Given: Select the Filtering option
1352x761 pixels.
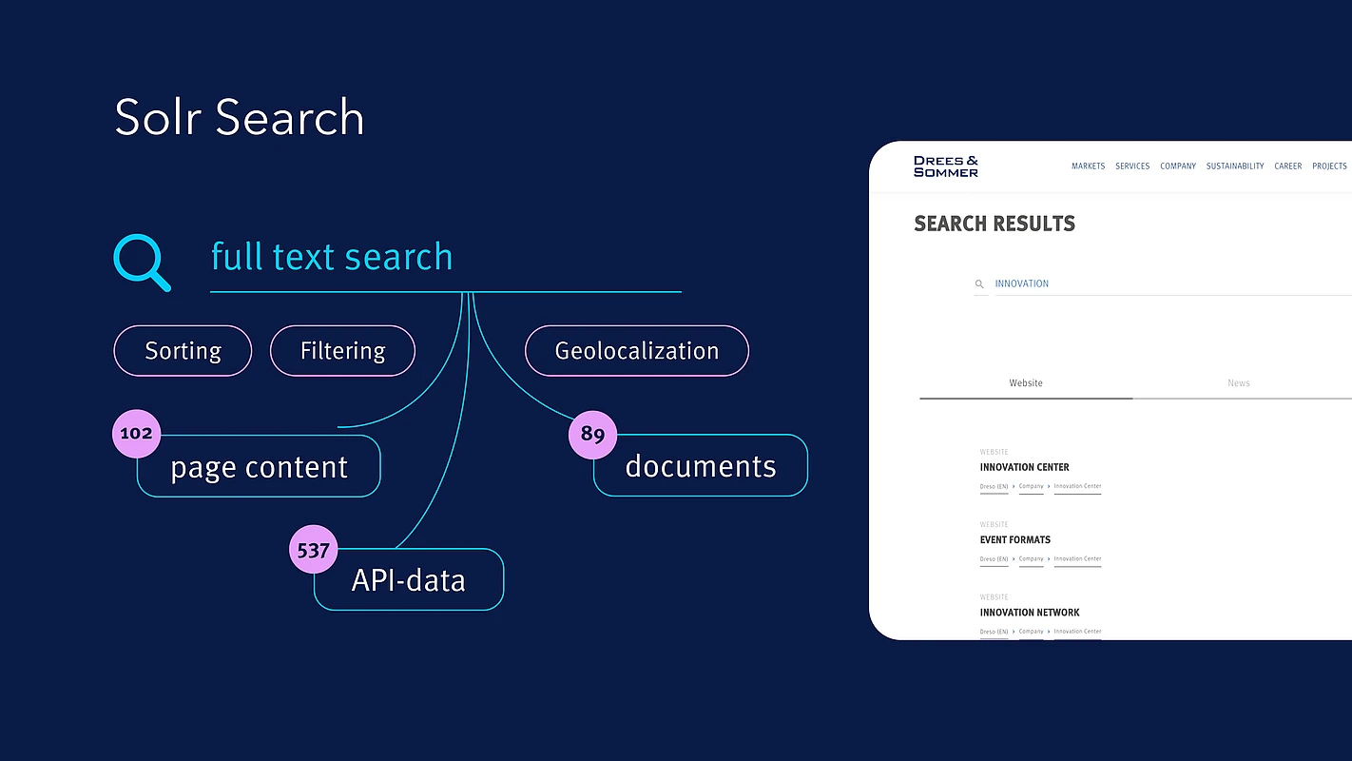Looking at the screenshot, I should coord(342,350).
